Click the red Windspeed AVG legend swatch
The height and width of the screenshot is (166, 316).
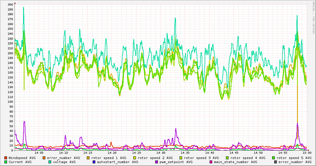[x=6, y=158]
